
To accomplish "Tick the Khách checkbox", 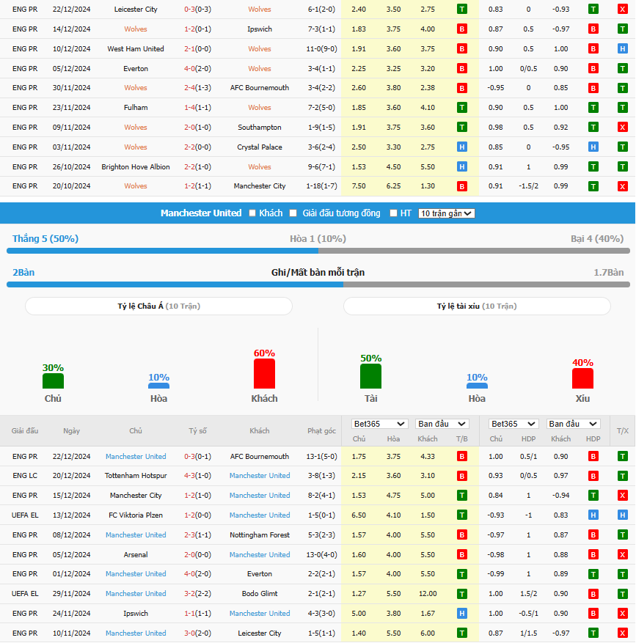I will pos(252,213).
